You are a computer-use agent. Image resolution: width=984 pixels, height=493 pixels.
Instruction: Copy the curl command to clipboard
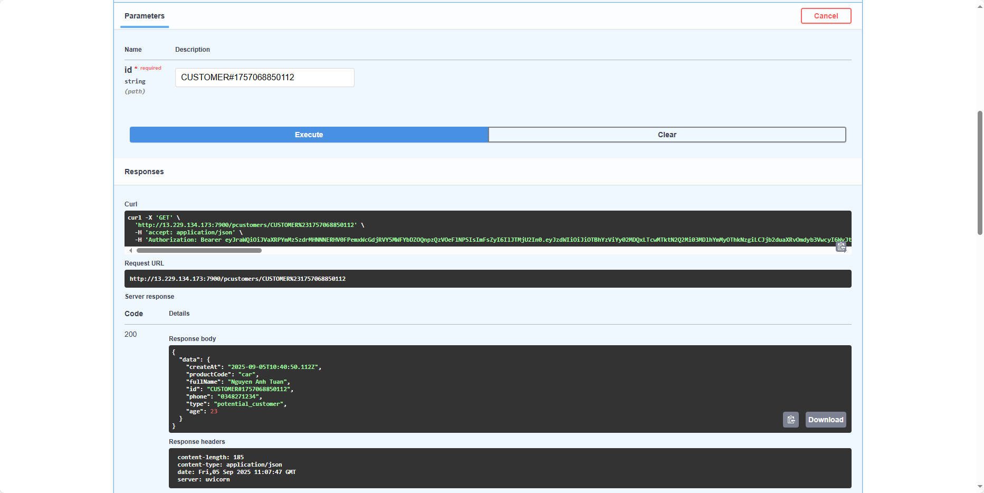coord(841,246)
